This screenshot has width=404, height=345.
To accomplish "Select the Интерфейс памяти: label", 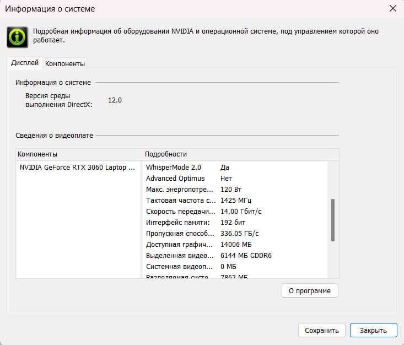I will tap(178, 222).
